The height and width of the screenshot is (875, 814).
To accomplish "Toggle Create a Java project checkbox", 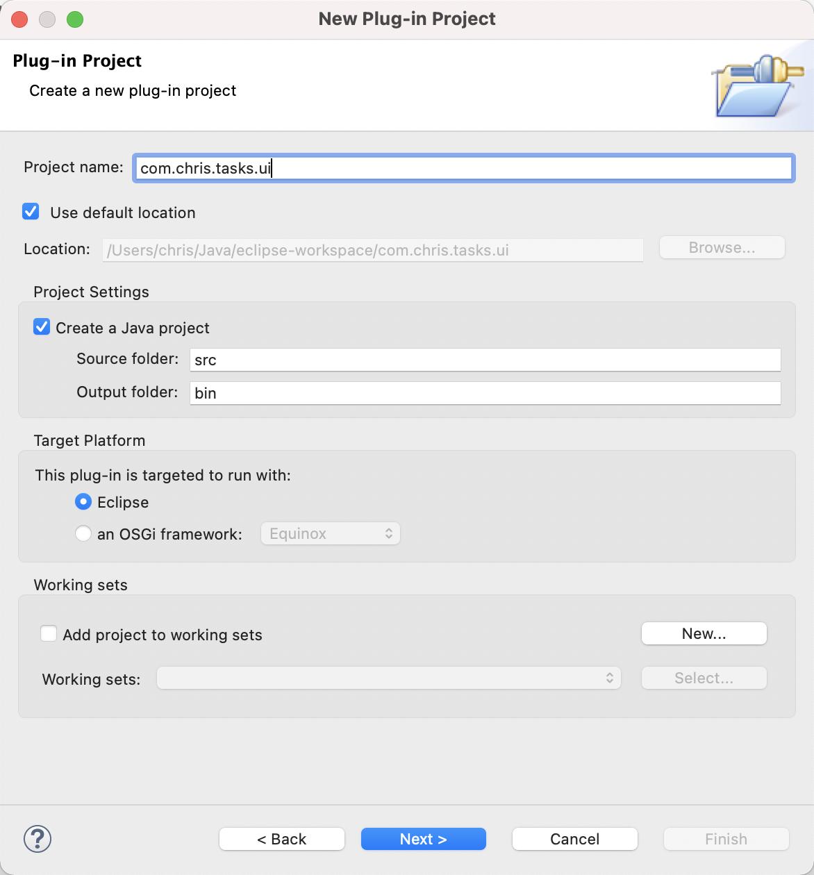I will (x=42, y=327).
